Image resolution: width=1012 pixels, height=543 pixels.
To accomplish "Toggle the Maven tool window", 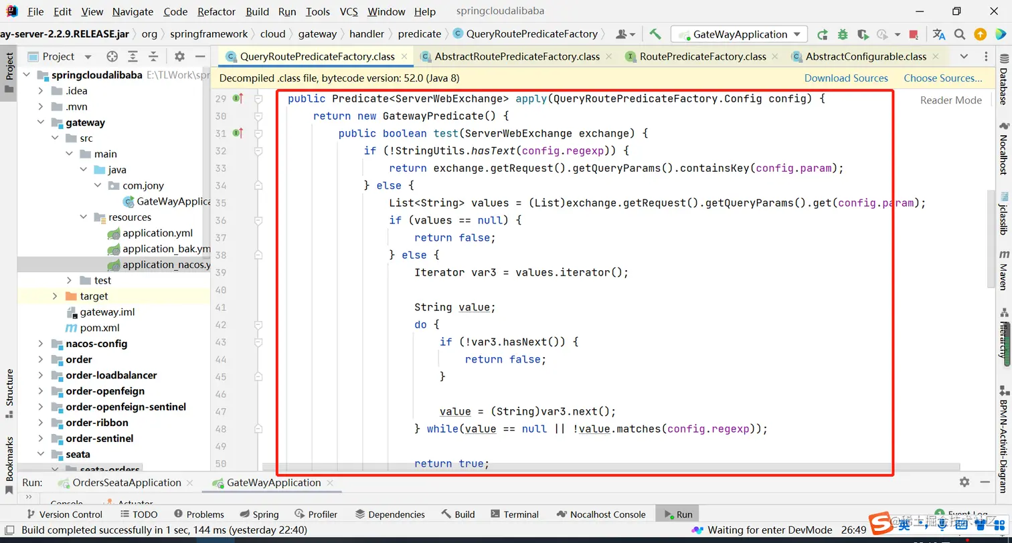I will pos(1003,270).
